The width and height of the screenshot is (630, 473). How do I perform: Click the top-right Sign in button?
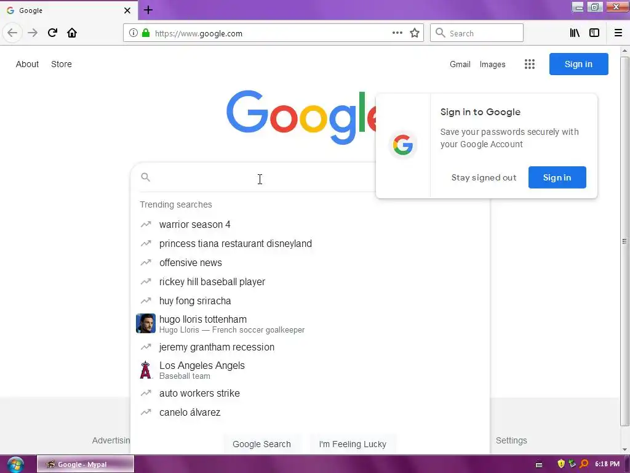click(x=578, y=64)
